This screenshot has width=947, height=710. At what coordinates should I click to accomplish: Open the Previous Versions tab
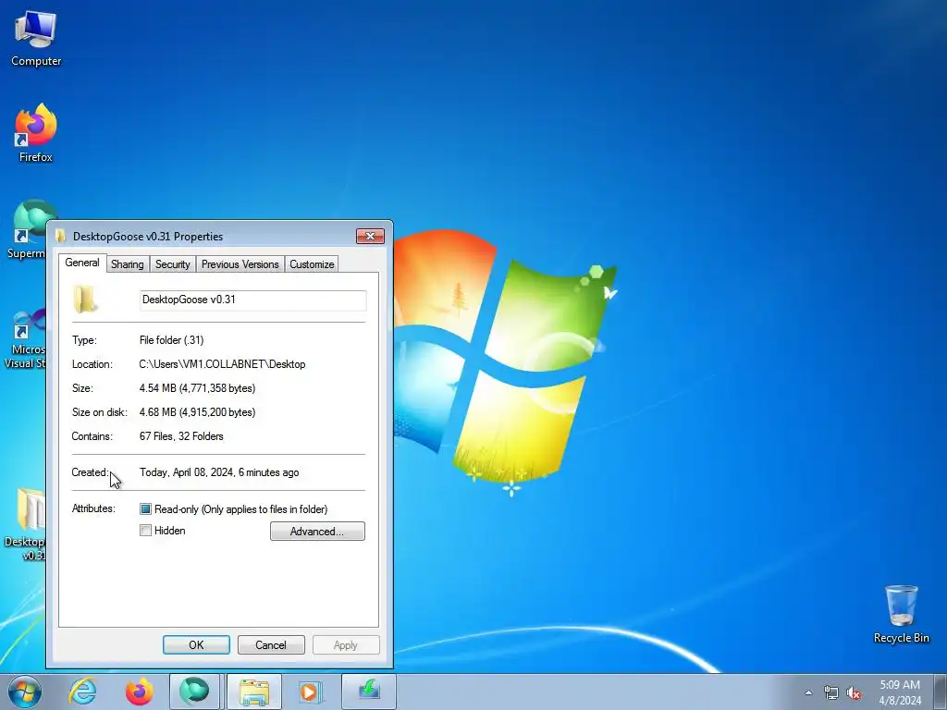click(240, 264)
